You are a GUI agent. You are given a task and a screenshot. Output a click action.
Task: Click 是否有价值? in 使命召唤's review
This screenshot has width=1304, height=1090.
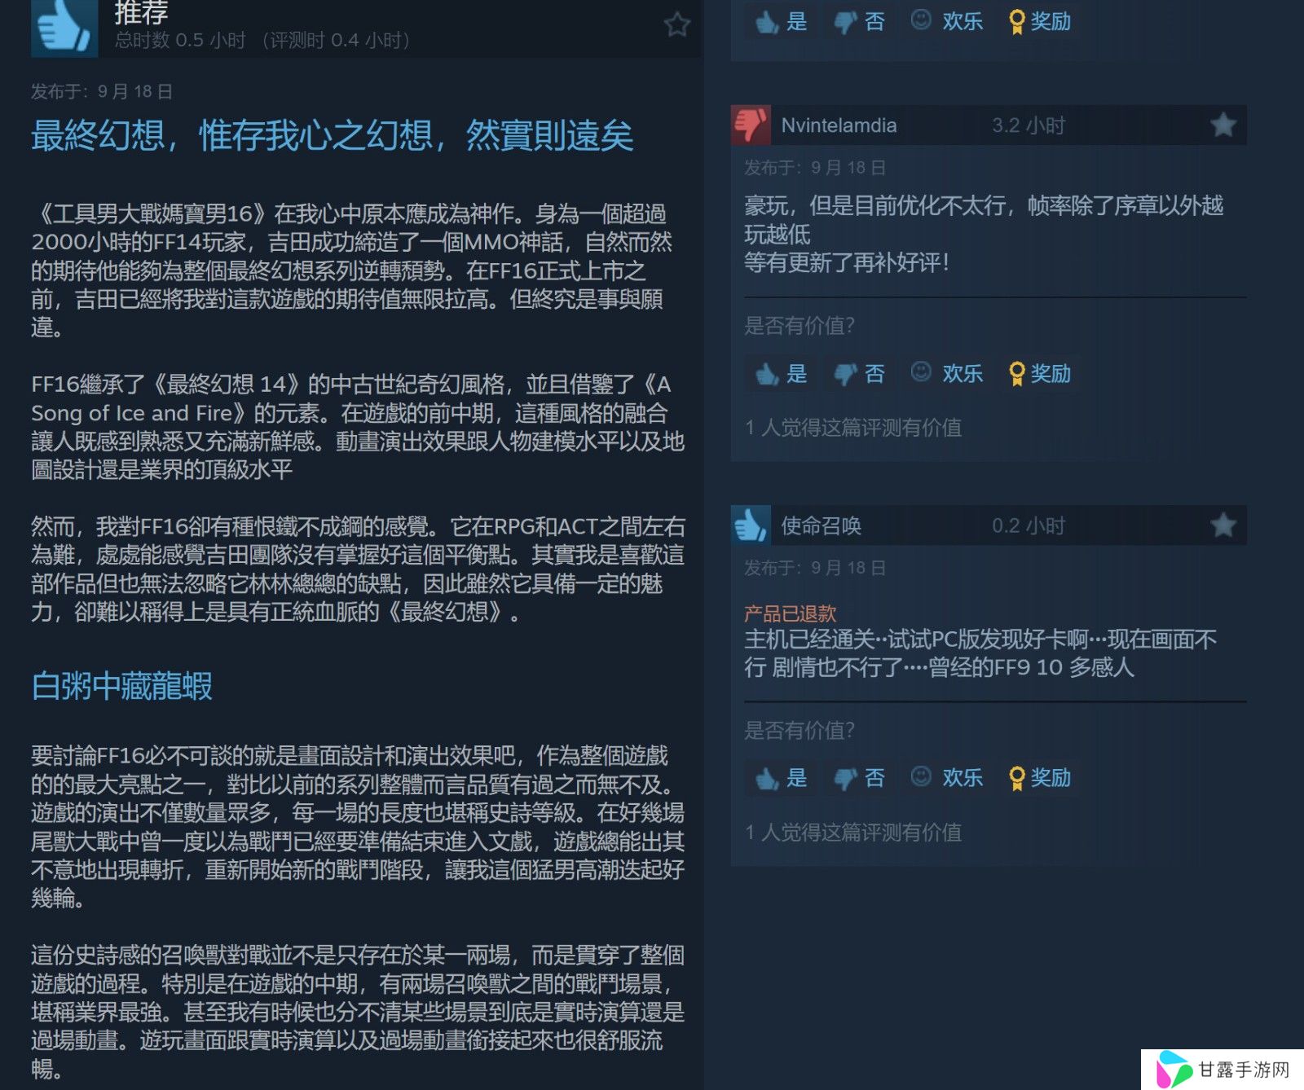click(799, 731)
